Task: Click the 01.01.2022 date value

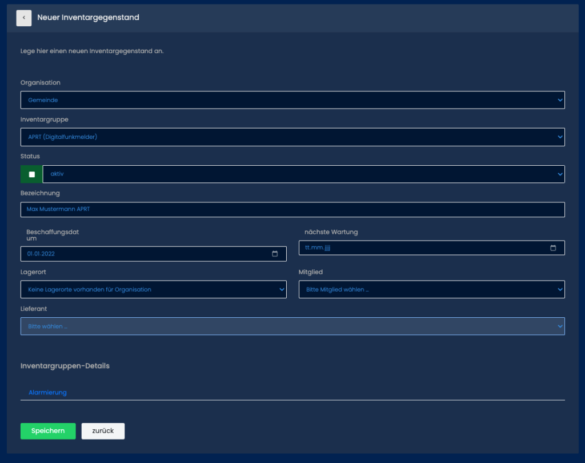Action: tap(41, 254)
